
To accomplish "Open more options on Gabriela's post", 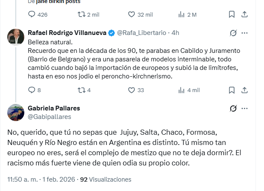I will click(245, 108).
